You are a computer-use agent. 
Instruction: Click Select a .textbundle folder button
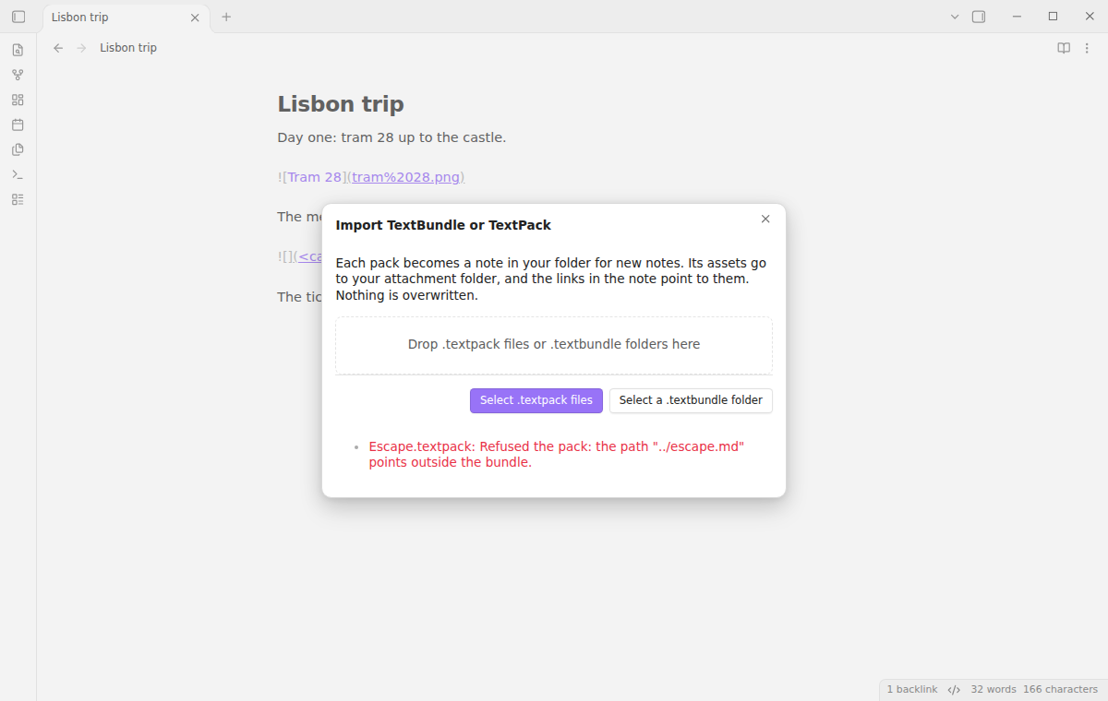click(x=691, y=400)
